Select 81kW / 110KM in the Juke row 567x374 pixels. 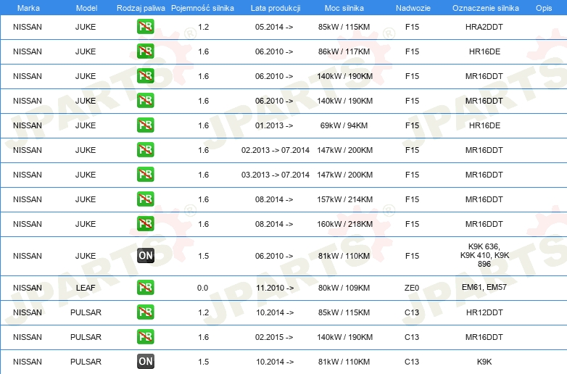pyautogui.click(x=344, y=256)
